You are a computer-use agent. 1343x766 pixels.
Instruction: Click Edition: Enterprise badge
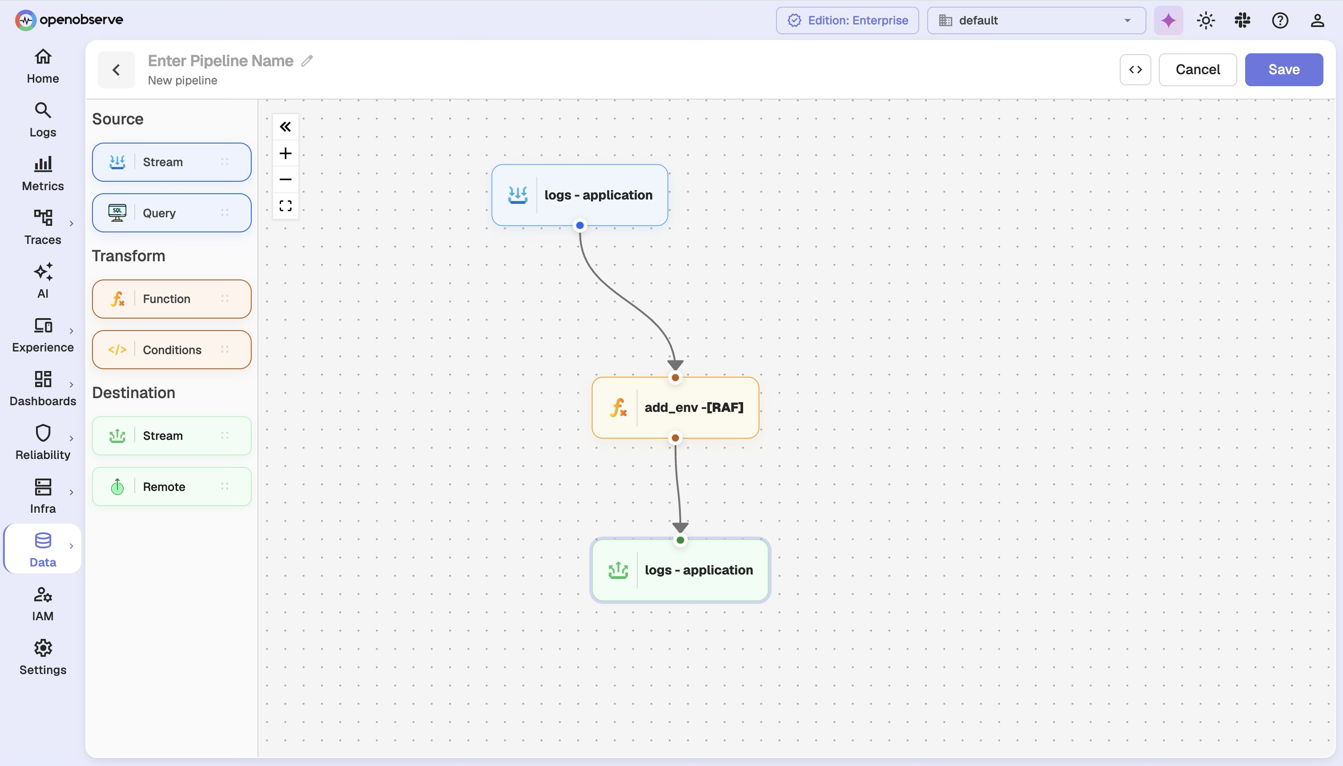847,20
